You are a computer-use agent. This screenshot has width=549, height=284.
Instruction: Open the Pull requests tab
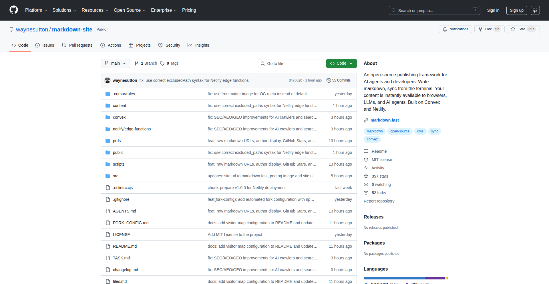click(77, 45)
